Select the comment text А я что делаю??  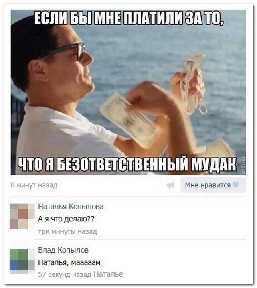[66, 219]
